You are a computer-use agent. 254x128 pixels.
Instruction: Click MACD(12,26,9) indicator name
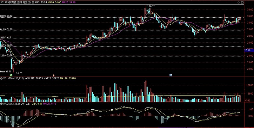click(11, 104)
